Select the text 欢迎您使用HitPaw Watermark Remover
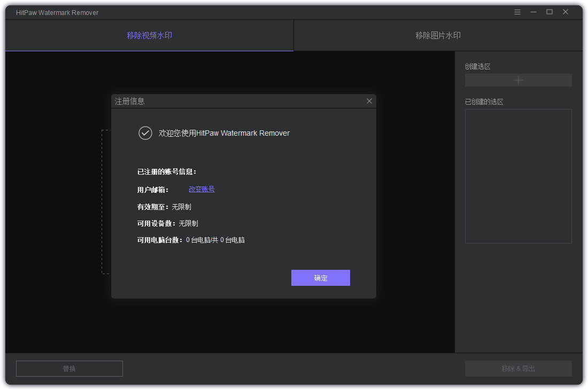Screen dimensions: 588x390 224,134
